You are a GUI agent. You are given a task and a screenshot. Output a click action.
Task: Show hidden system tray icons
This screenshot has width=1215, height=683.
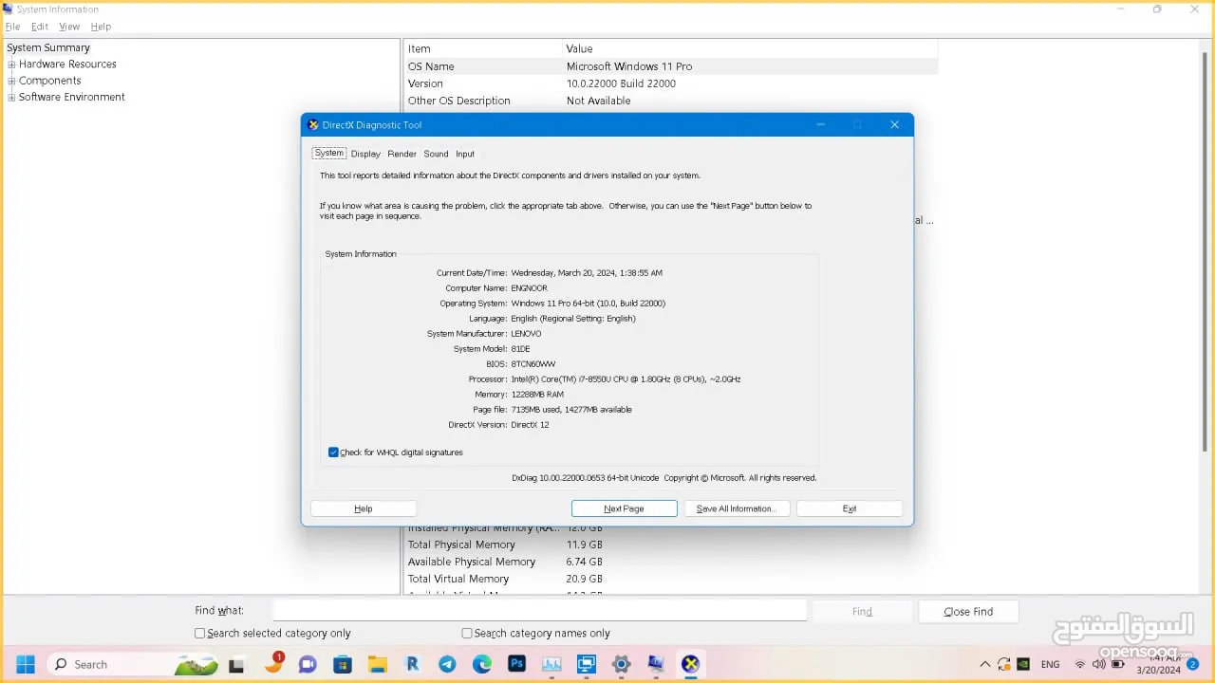(x=985, y=664)
